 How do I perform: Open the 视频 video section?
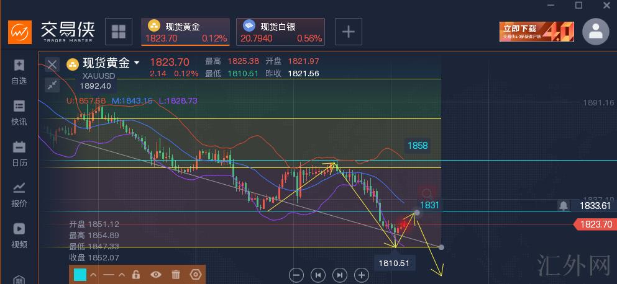tap(19, 235)
